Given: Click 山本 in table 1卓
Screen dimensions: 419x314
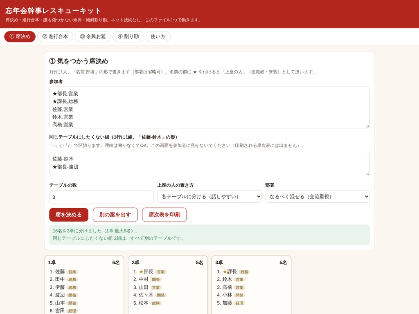Looking at the screenshot, I should [x=60, y=303].
